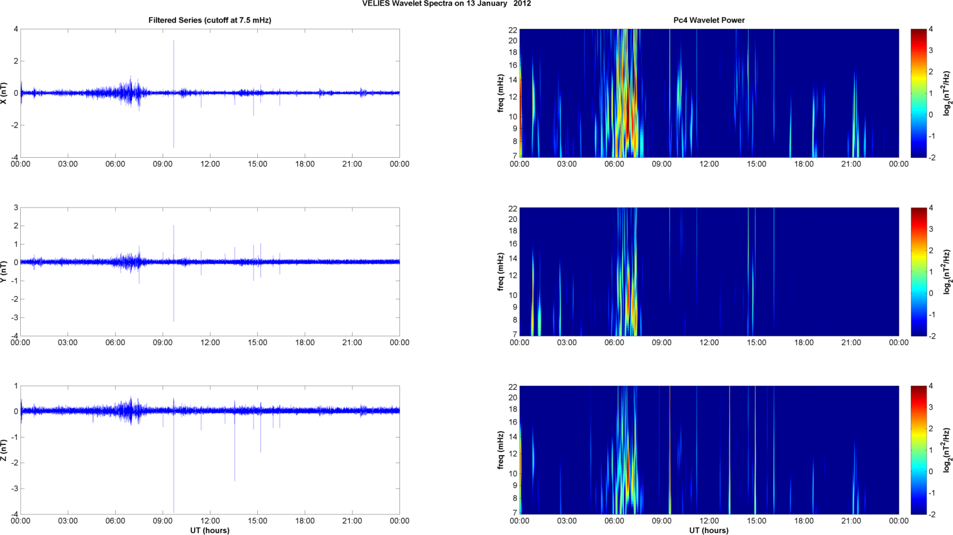The width and height of the screenshot is (953, 535).
Task: Click the colorbar beside the bottom wavelet plot
Action: coord(918,450)
